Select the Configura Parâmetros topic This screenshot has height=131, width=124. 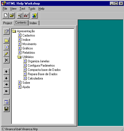pyautogui.click(x=41, y=65)
